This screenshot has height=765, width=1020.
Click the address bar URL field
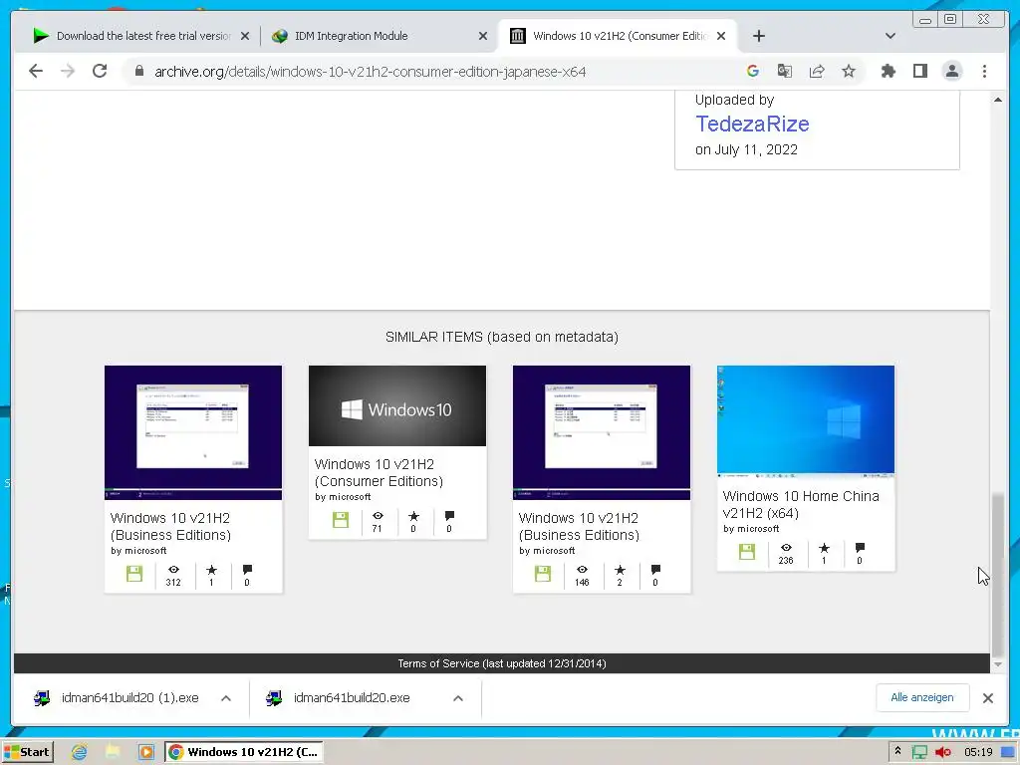371,72
